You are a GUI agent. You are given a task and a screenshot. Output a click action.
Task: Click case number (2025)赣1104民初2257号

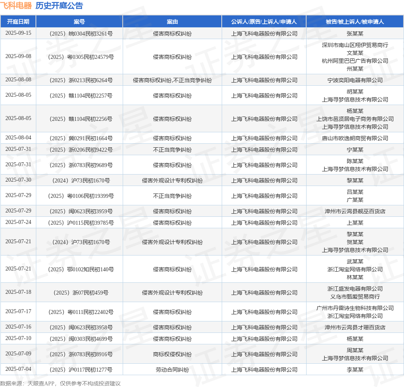click(x=81, y=96)
